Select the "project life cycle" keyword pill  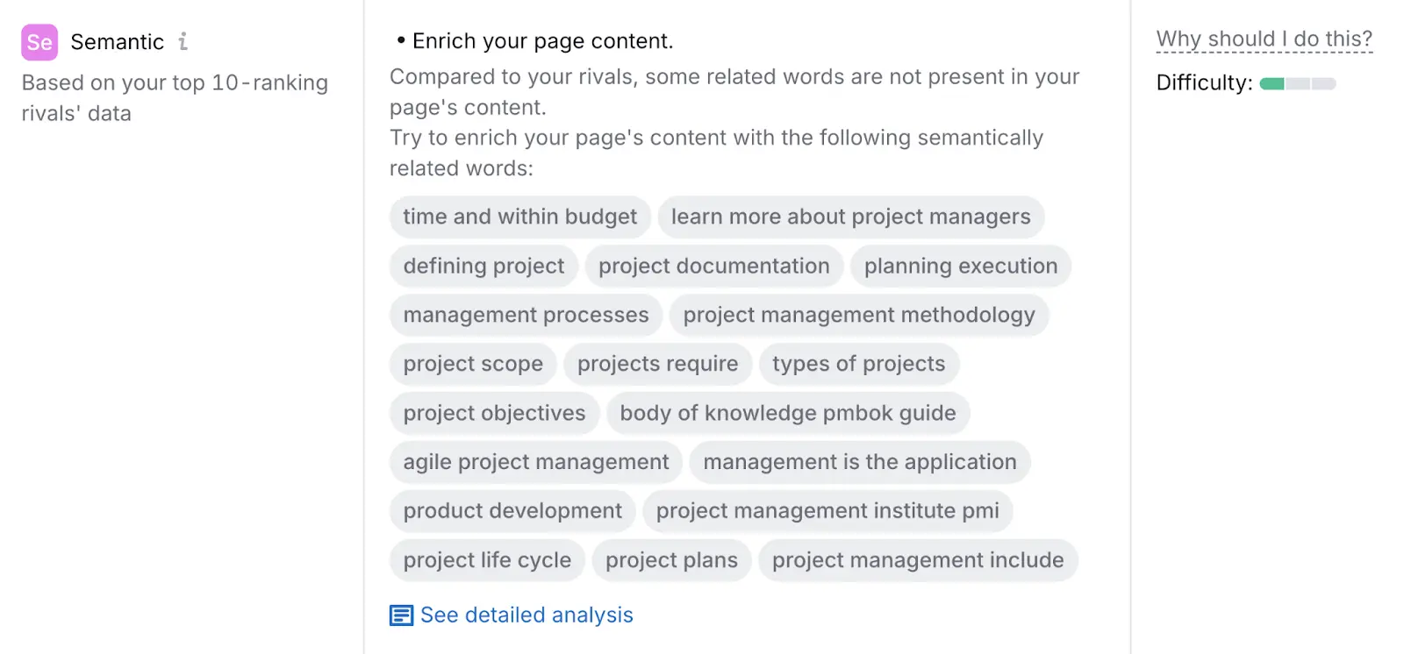487,560
